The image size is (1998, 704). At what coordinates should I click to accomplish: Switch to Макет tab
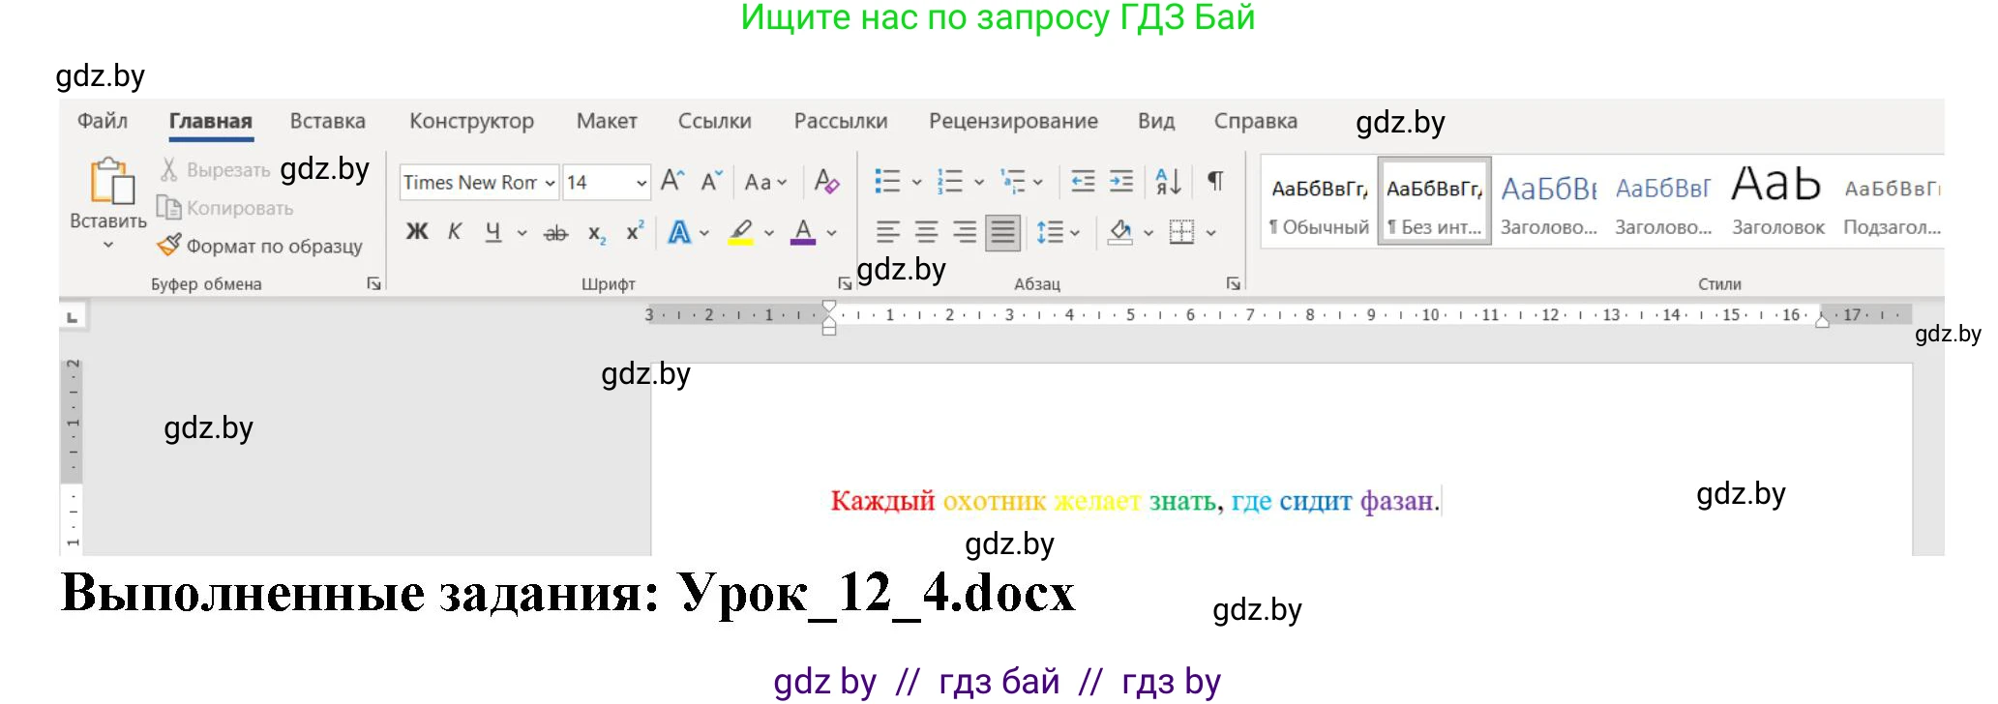607,121
